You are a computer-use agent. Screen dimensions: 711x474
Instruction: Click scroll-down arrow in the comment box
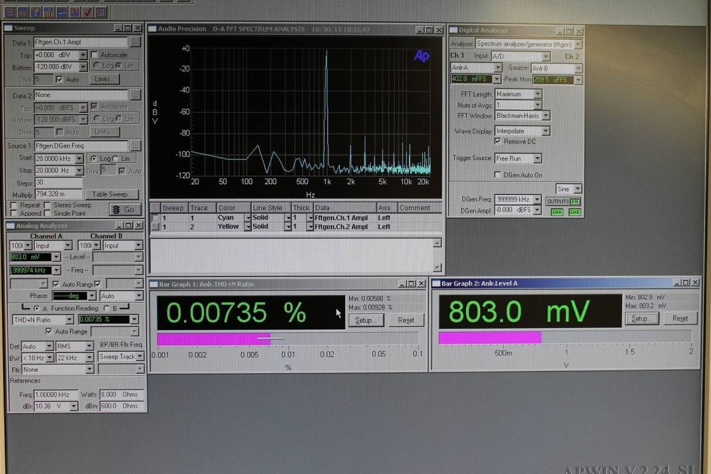click(x=437, y=267)
